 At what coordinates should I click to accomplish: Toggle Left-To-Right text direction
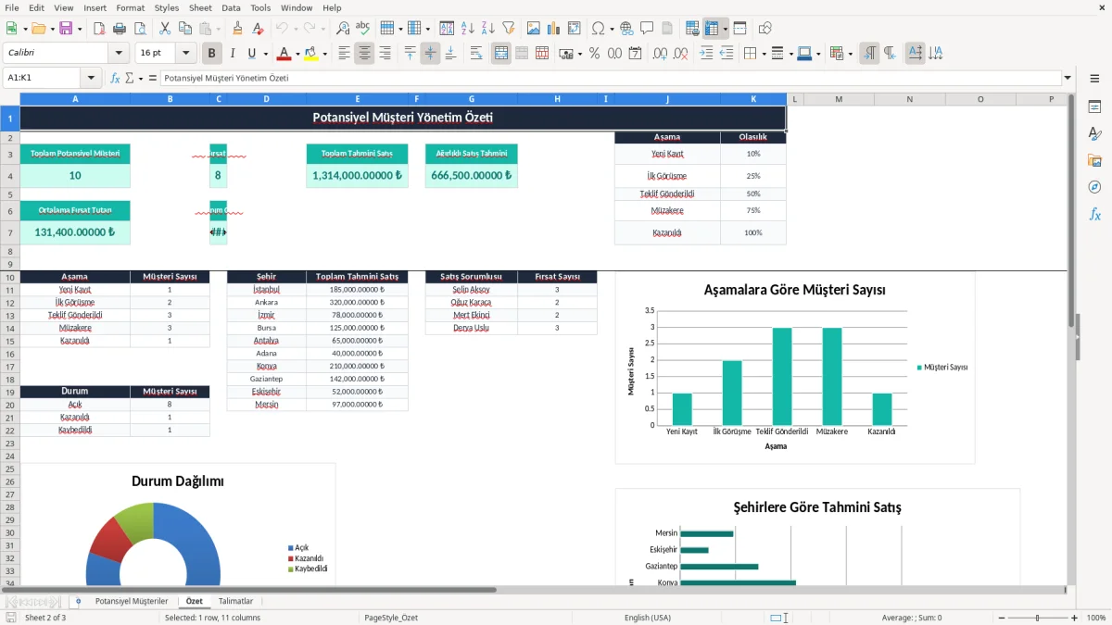tap(869, 54)
